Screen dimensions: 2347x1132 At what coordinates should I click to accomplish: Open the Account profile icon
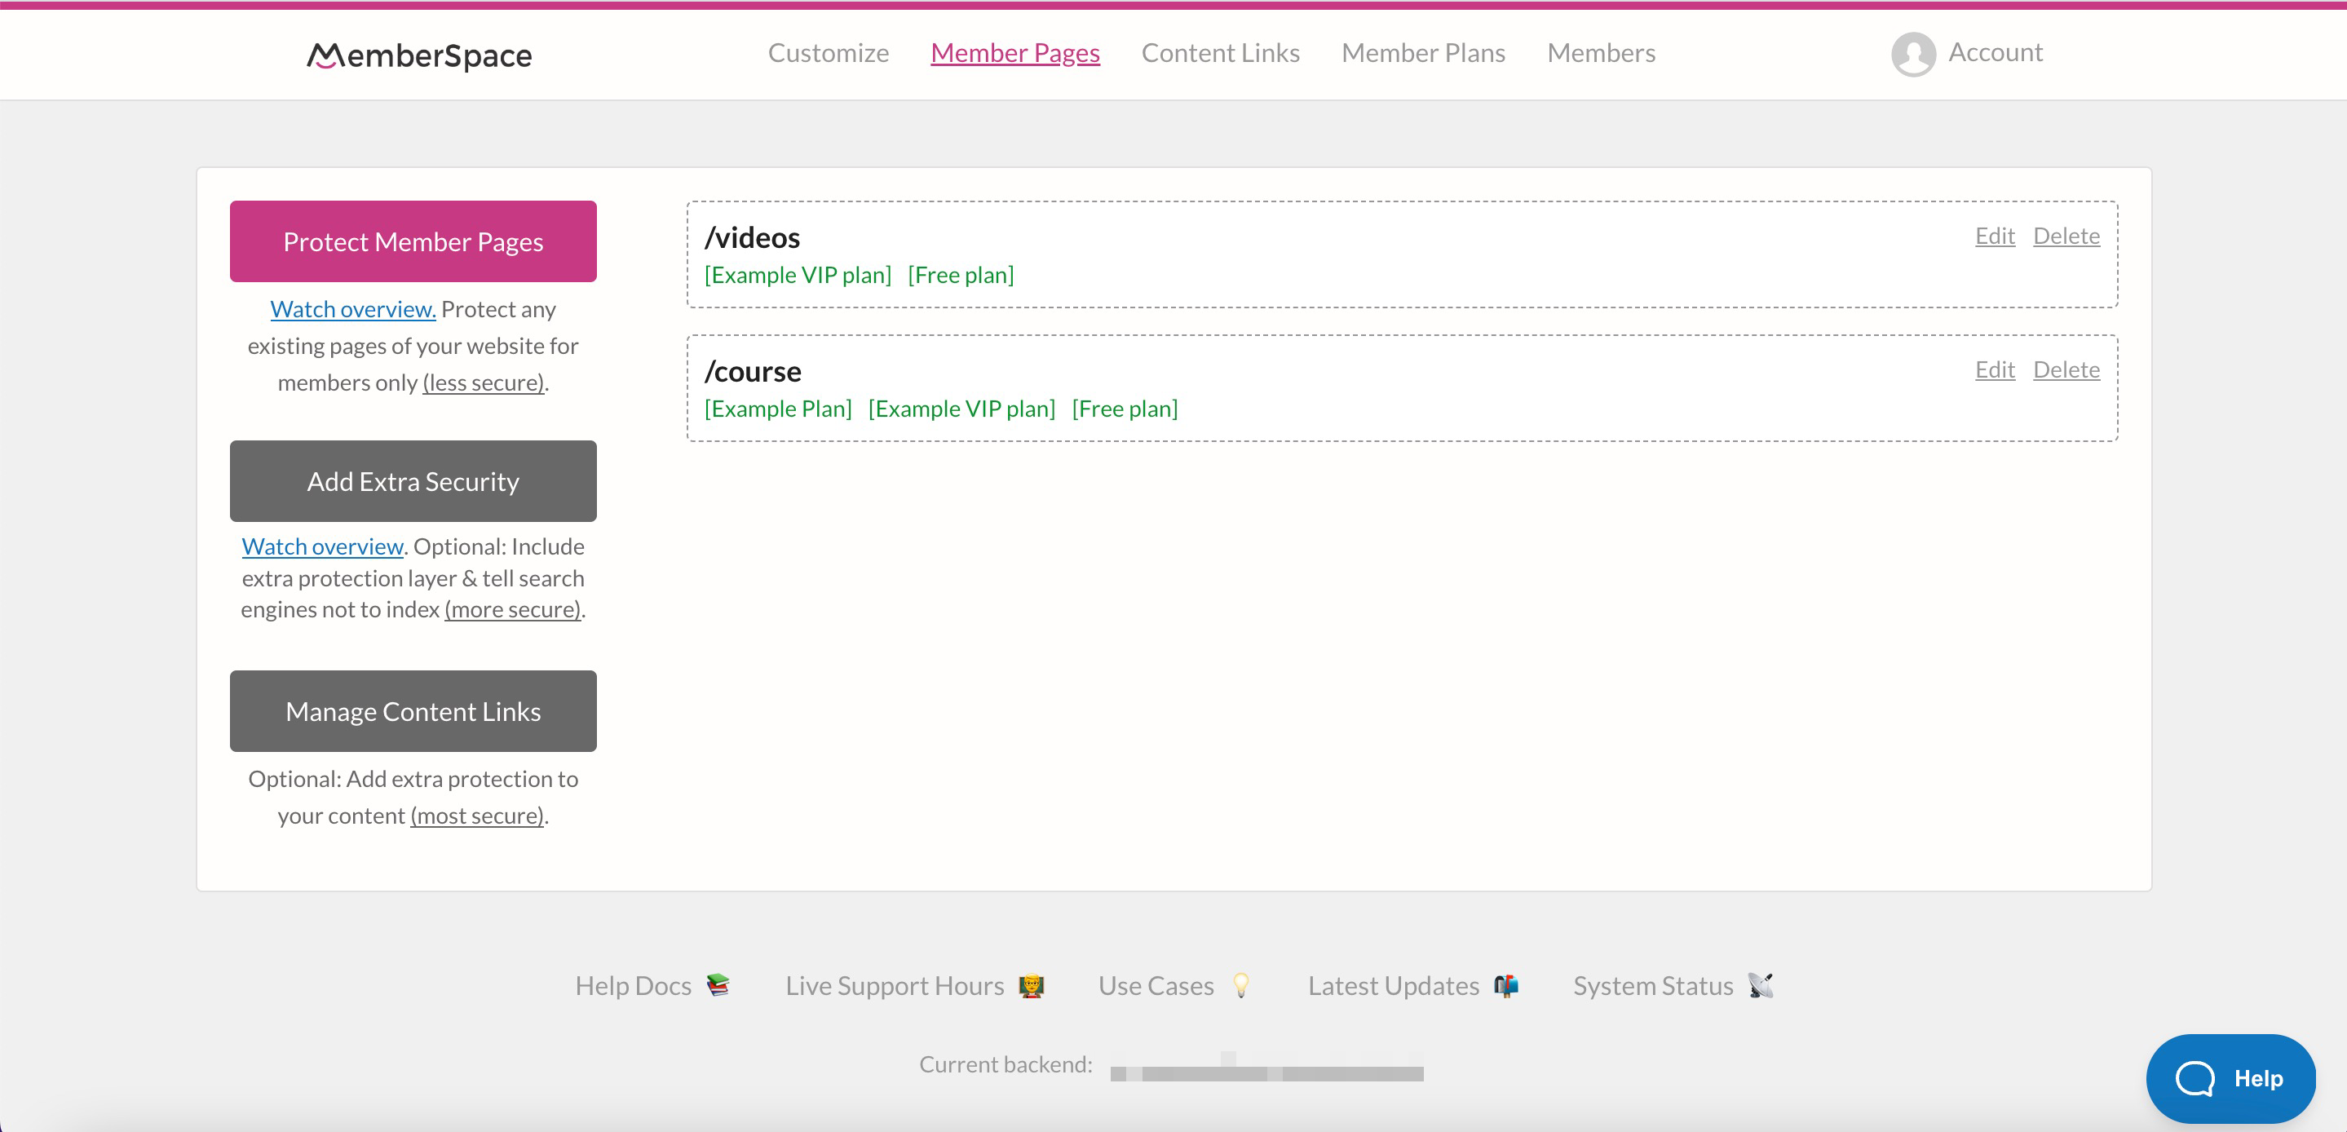[x=1913, y=51]
